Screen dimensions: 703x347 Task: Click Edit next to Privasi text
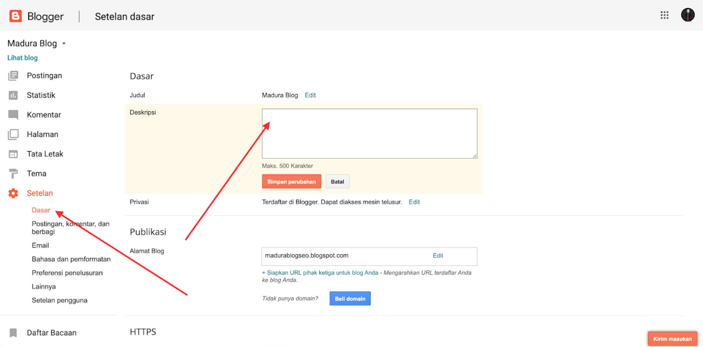coord(414,202)
